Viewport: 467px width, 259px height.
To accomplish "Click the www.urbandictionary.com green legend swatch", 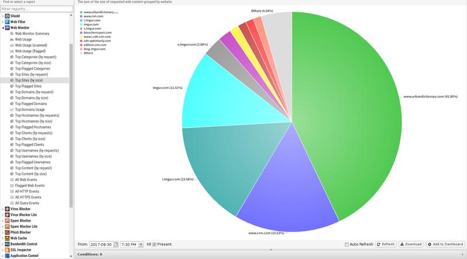I will coord(81,12).
